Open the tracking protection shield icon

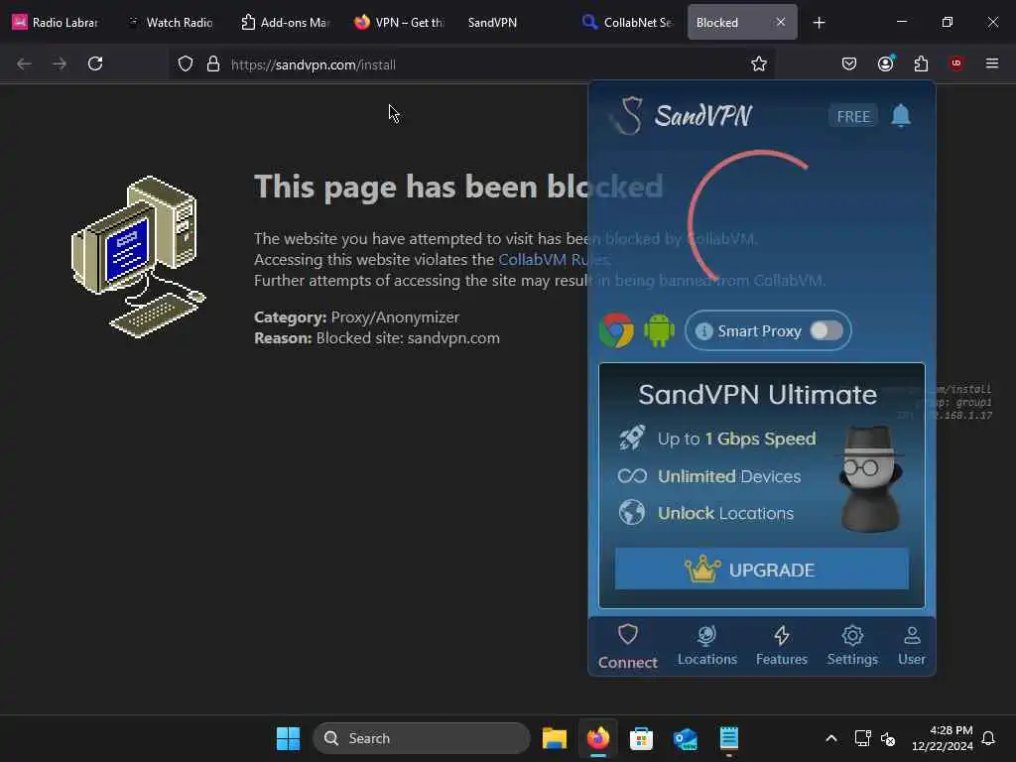186,64
